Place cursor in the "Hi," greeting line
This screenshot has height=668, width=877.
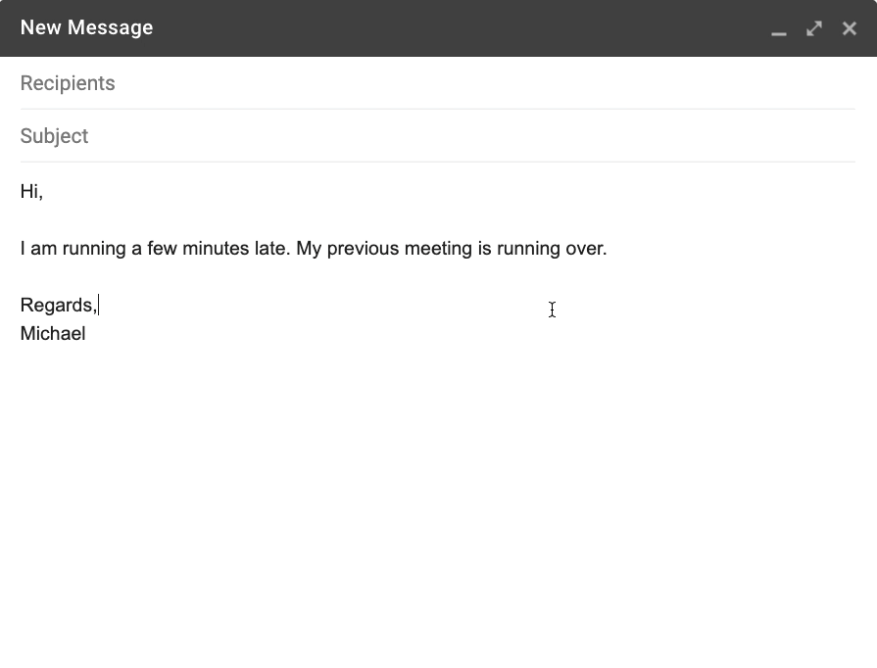(x=31, y=192)
